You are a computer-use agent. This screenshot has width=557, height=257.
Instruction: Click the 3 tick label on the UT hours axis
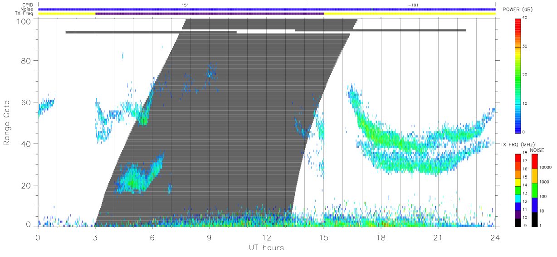(x=95, y=237)
